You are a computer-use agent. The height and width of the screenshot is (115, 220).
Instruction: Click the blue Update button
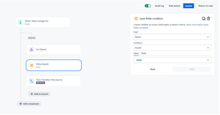[188, 6]
